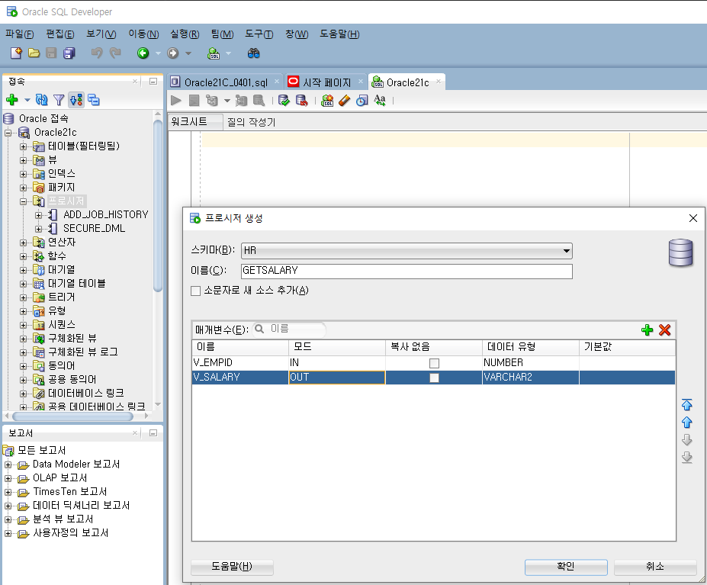Click the Clear eraser icon in worksheet toolbar
The image size is (707, 585).
click(x=345, y=100)
